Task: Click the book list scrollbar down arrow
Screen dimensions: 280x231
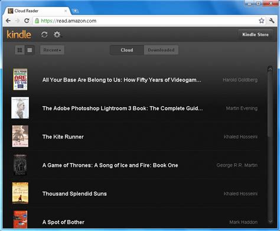Action: click(x=271, y=222)
